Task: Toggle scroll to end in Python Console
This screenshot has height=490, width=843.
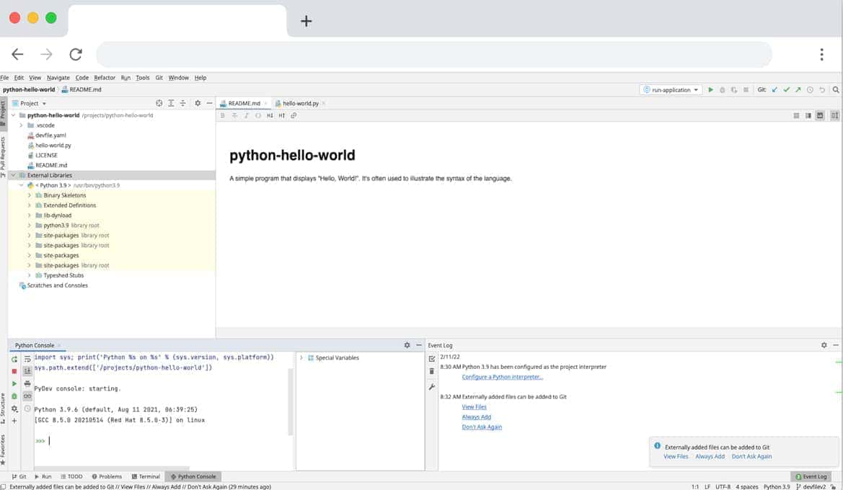Action: tap(27, 370)
